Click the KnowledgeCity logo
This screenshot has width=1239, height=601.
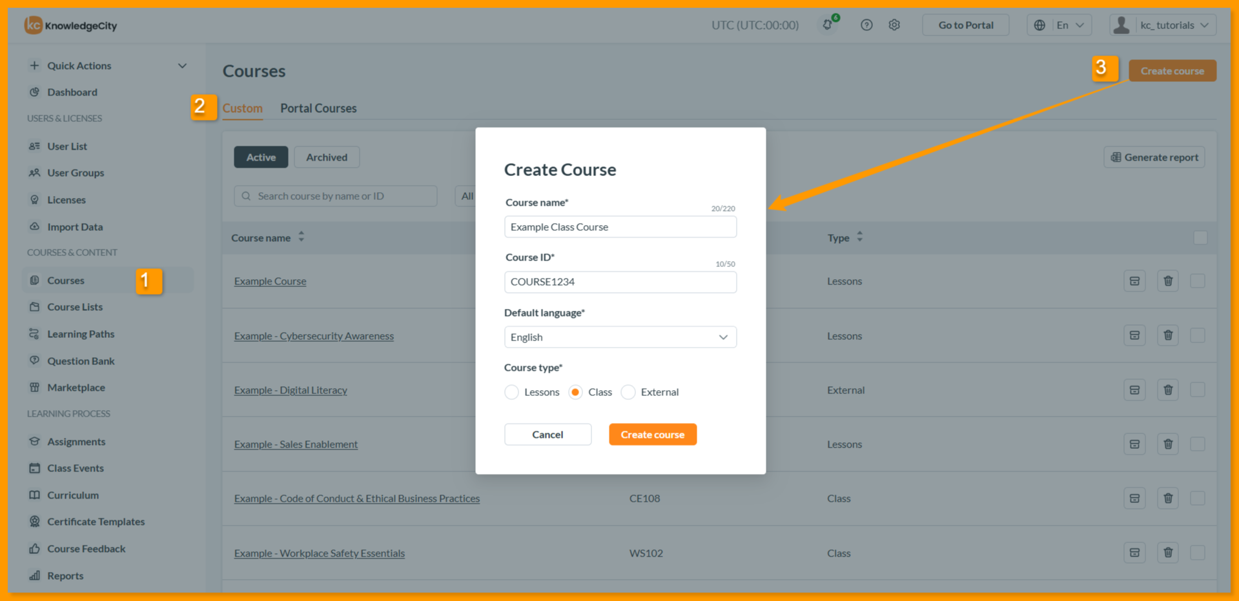click(x=71, y=25)
